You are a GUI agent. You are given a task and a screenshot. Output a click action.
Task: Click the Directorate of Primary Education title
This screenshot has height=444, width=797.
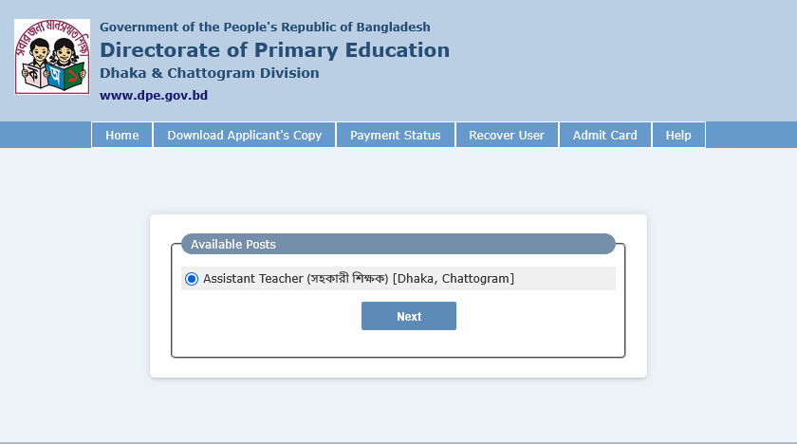[x=274, y=49]
